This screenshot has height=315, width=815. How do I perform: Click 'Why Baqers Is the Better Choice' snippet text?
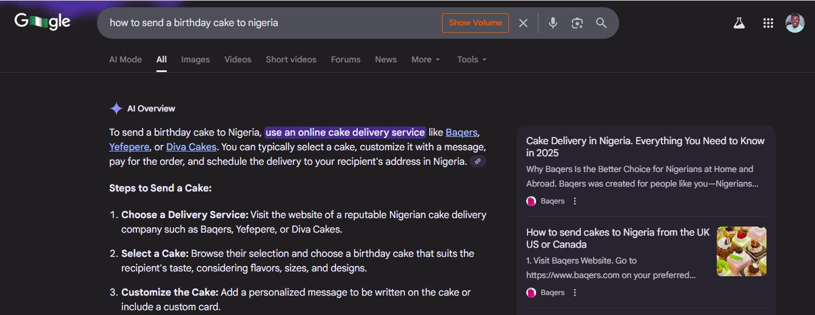point(642,176)
